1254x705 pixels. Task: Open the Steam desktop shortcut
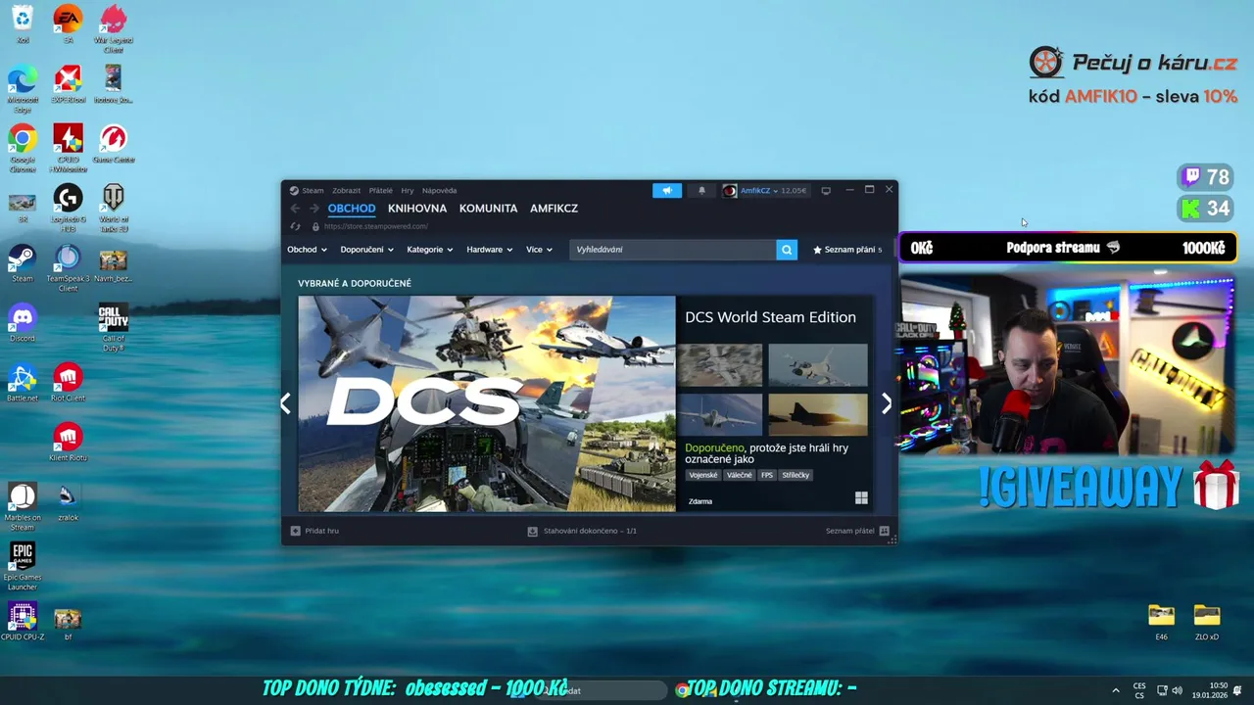23,264
